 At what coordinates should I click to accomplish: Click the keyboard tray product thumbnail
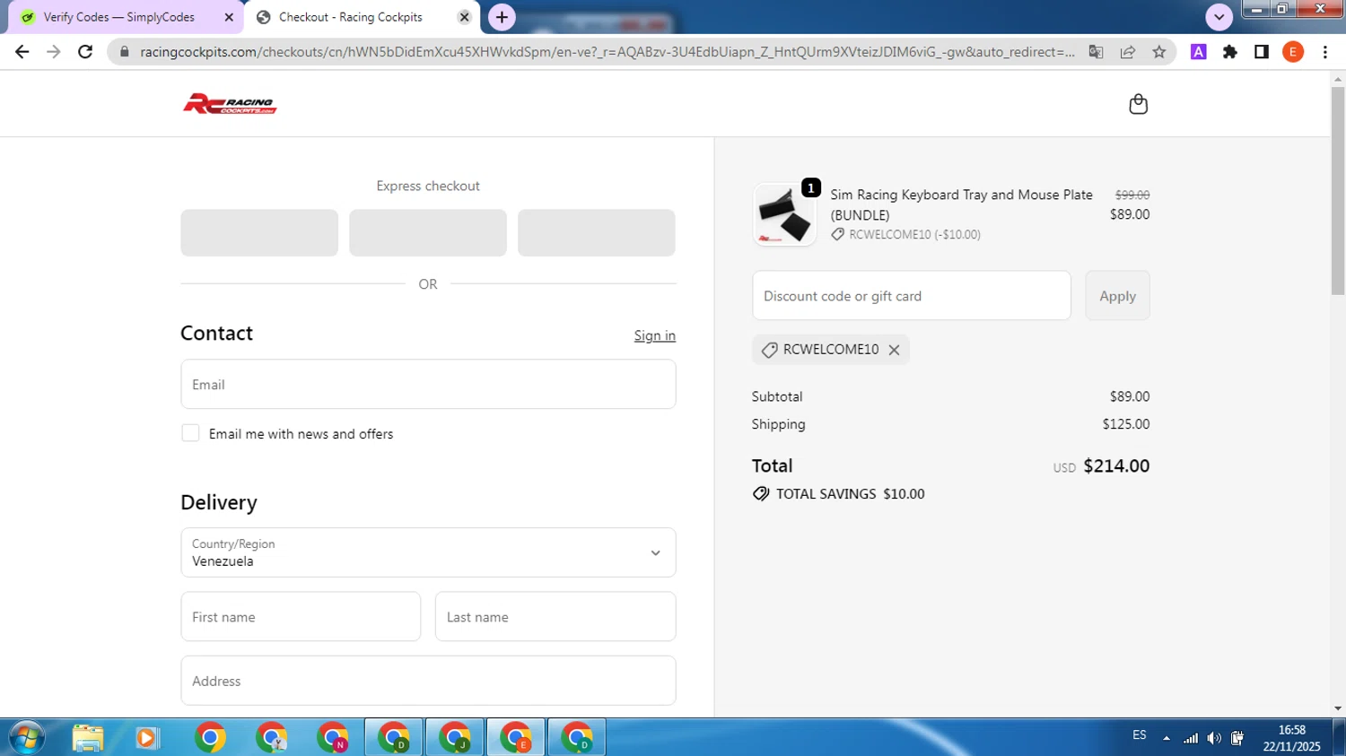pos(784,215)
